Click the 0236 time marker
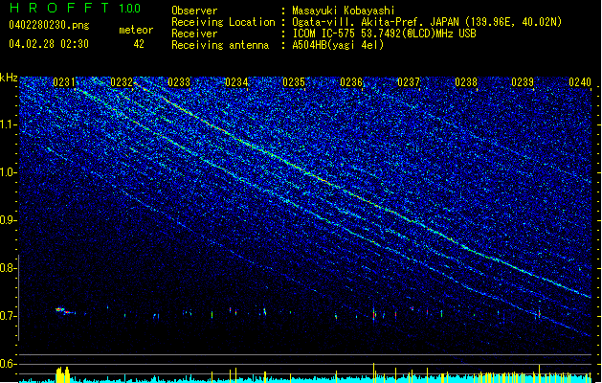Screen dimensions: 602x383 click(351, 82)
